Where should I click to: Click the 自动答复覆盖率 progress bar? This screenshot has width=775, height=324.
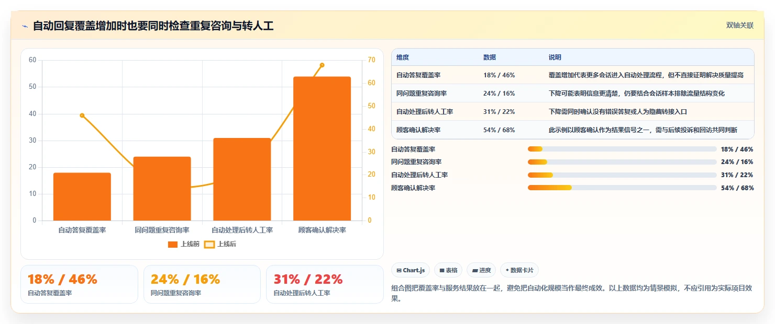622,149
